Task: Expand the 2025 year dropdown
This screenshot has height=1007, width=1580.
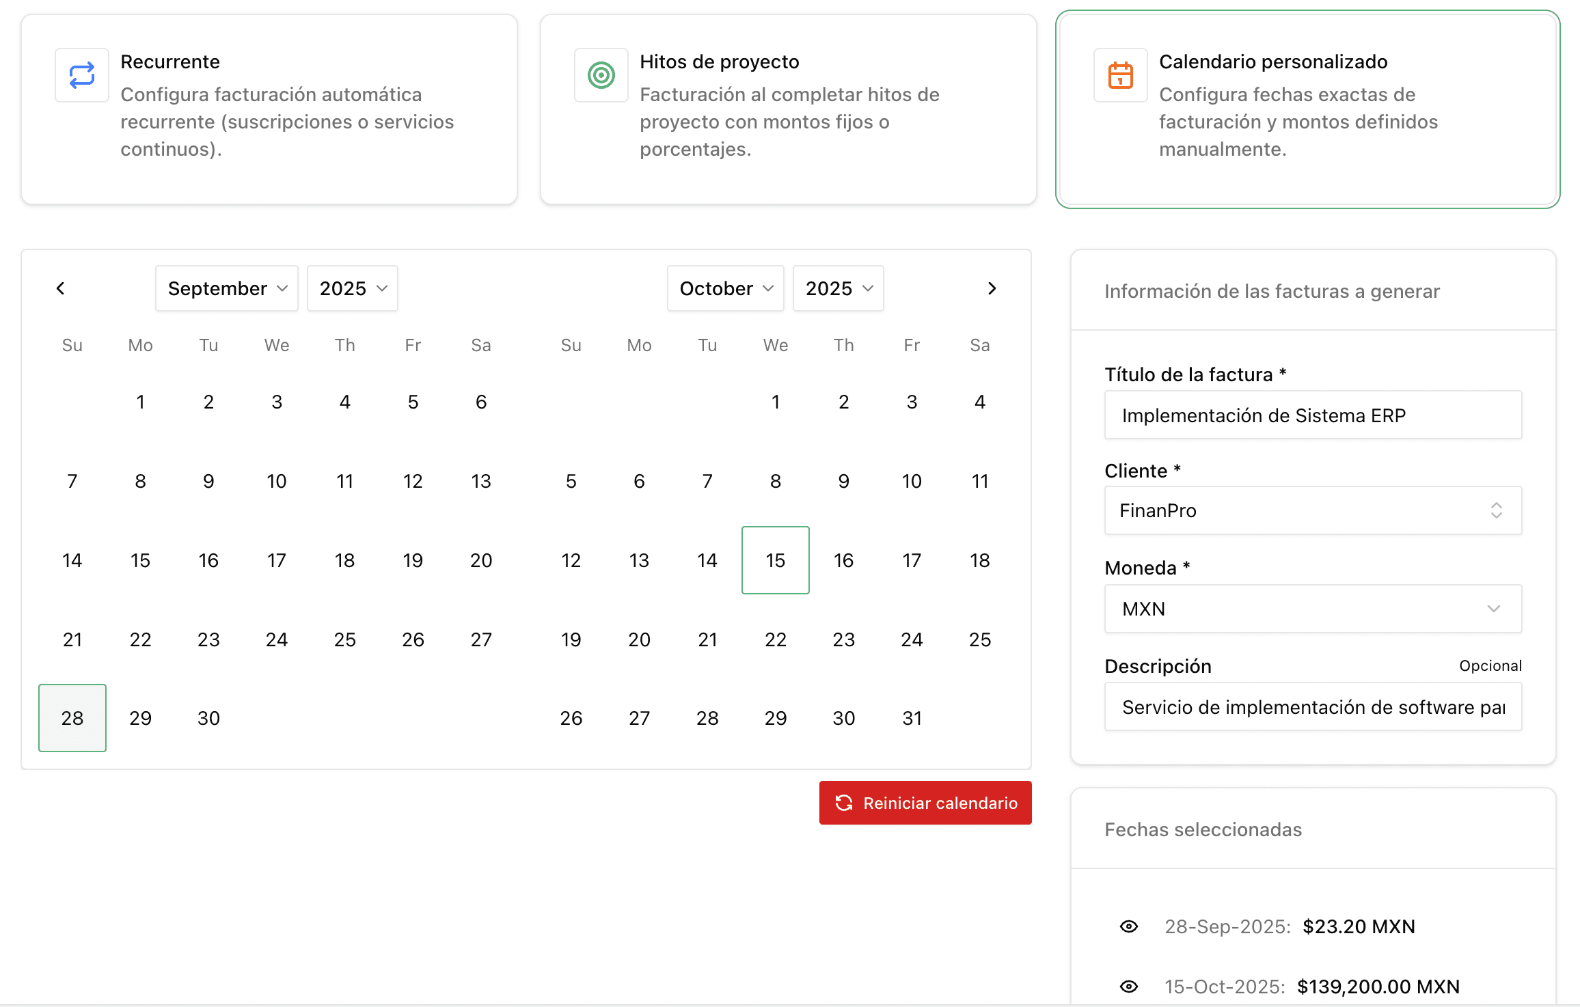Action: (x=352, y=288)
